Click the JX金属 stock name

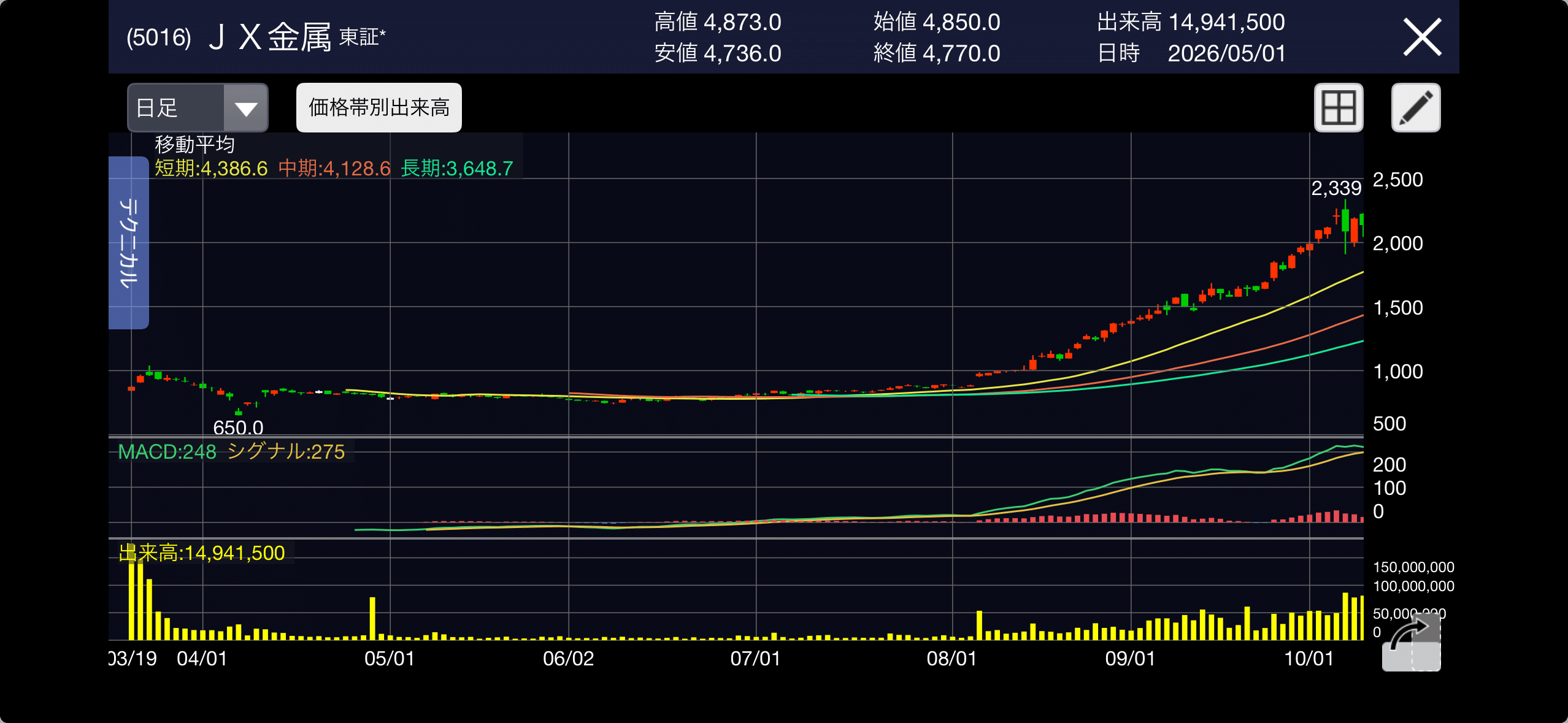coord(270,37)
